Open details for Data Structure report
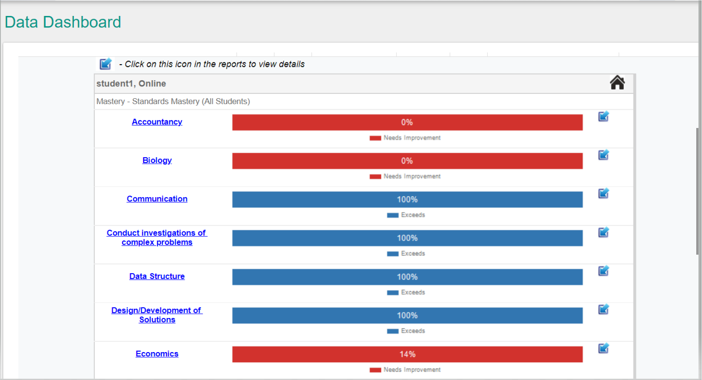 tap(604, 271)
